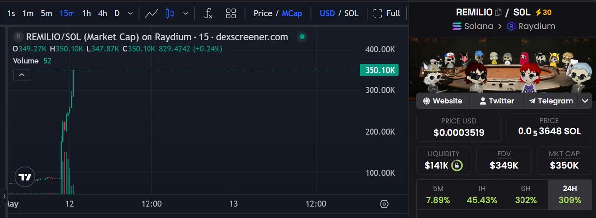The height and width of the screenshot is (218, 596).
Task: Select the 15m timeframe
Action: tap(67, 13)
